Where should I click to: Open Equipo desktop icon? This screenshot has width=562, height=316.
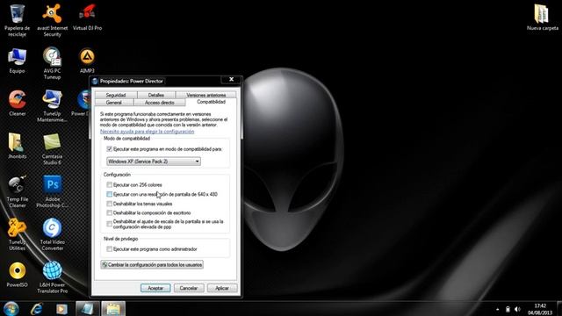(17, 61)
